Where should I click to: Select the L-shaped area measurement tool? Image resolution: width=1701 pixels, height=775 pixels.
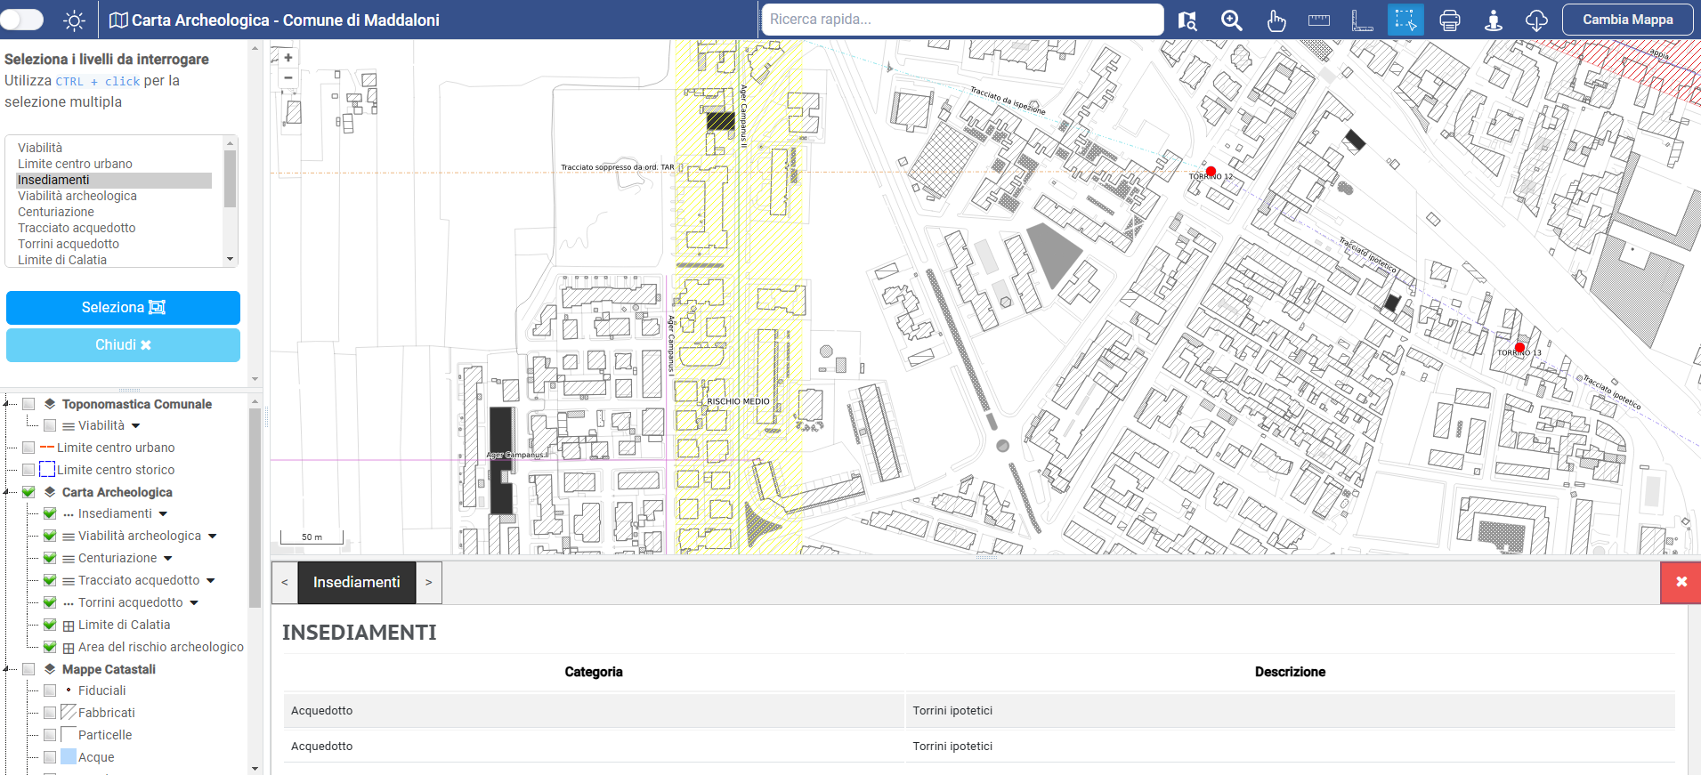[1362, 20]
